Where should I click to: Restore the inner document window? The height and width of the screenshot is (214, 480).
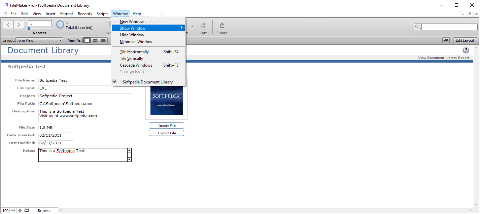[470, 14]
